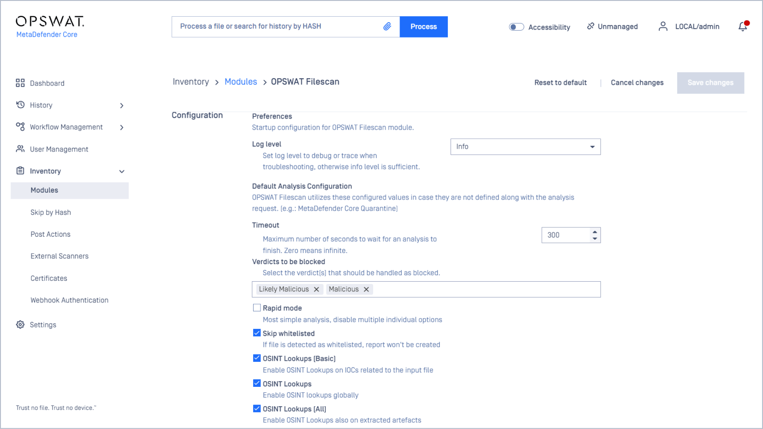Click the user profile icon
The width and height of the screenshot is (763, 429).
pyautogui.click(x=663, y=26)
